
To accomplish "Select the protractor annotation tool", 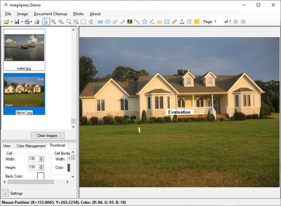I will [x=159, y=22].
